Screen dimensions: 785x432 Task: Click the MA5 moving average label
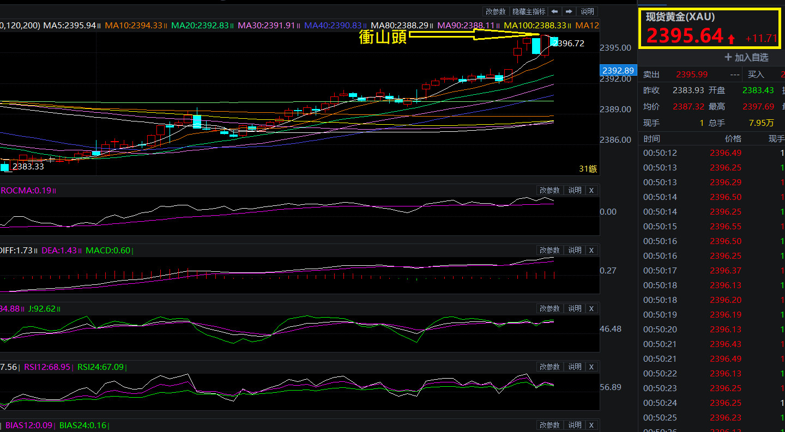[69, 26]
